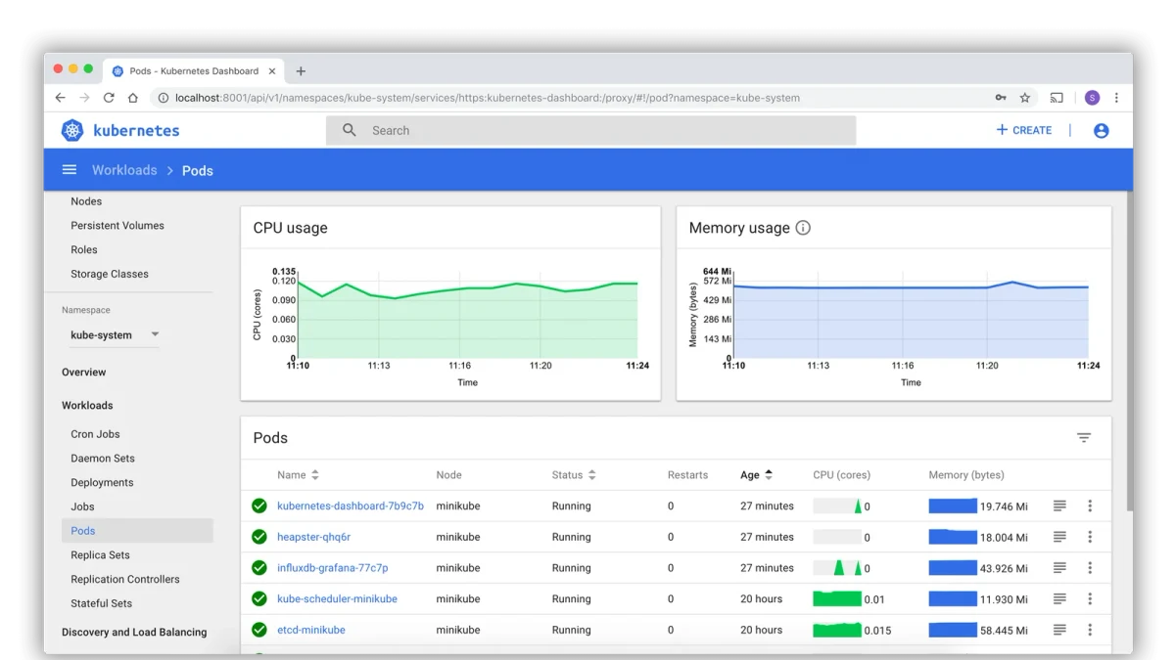Click the key icon in address bar
This screenshot has width=1175, height=660.
(1001, 98)
